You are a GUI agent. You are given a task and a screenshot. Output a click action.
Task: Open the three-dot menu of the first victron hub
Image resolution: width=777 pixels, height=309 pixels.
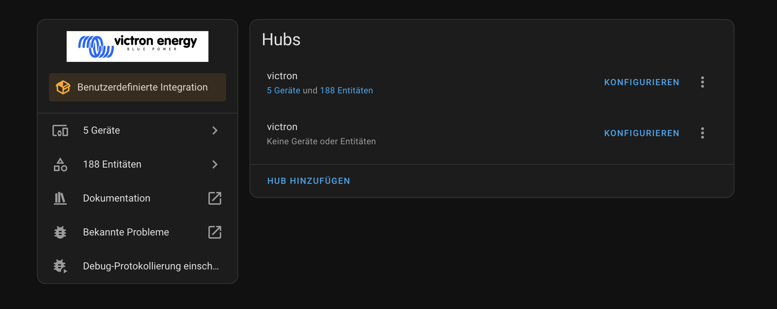[x=702, y=82]
